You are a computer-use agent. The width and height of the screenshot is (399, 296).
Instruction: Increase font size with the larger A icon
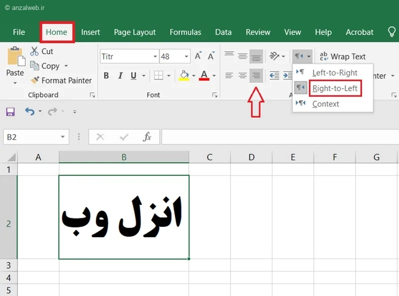point(198,56)
